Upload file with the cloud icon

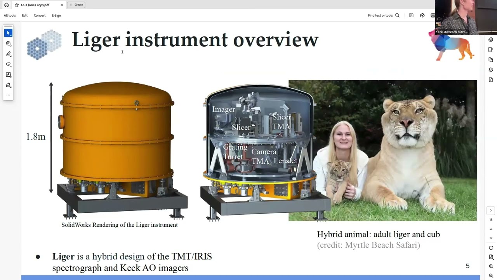422,15
